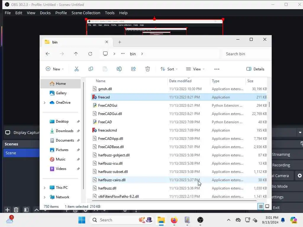This screenshot has height=227, width=303.
Task: Click the file list vertical scrollbar
Action: [x=269, y=104]
